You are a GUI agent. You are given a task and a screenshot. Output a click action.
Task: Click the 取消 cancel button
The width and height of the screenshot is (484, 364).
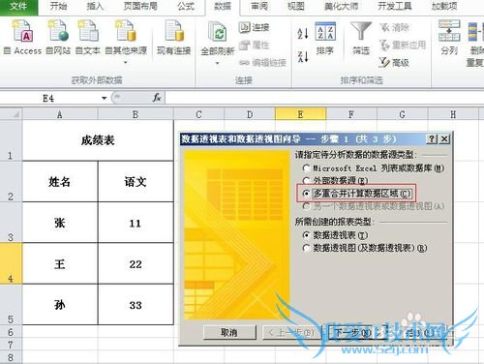pos(229,332)
